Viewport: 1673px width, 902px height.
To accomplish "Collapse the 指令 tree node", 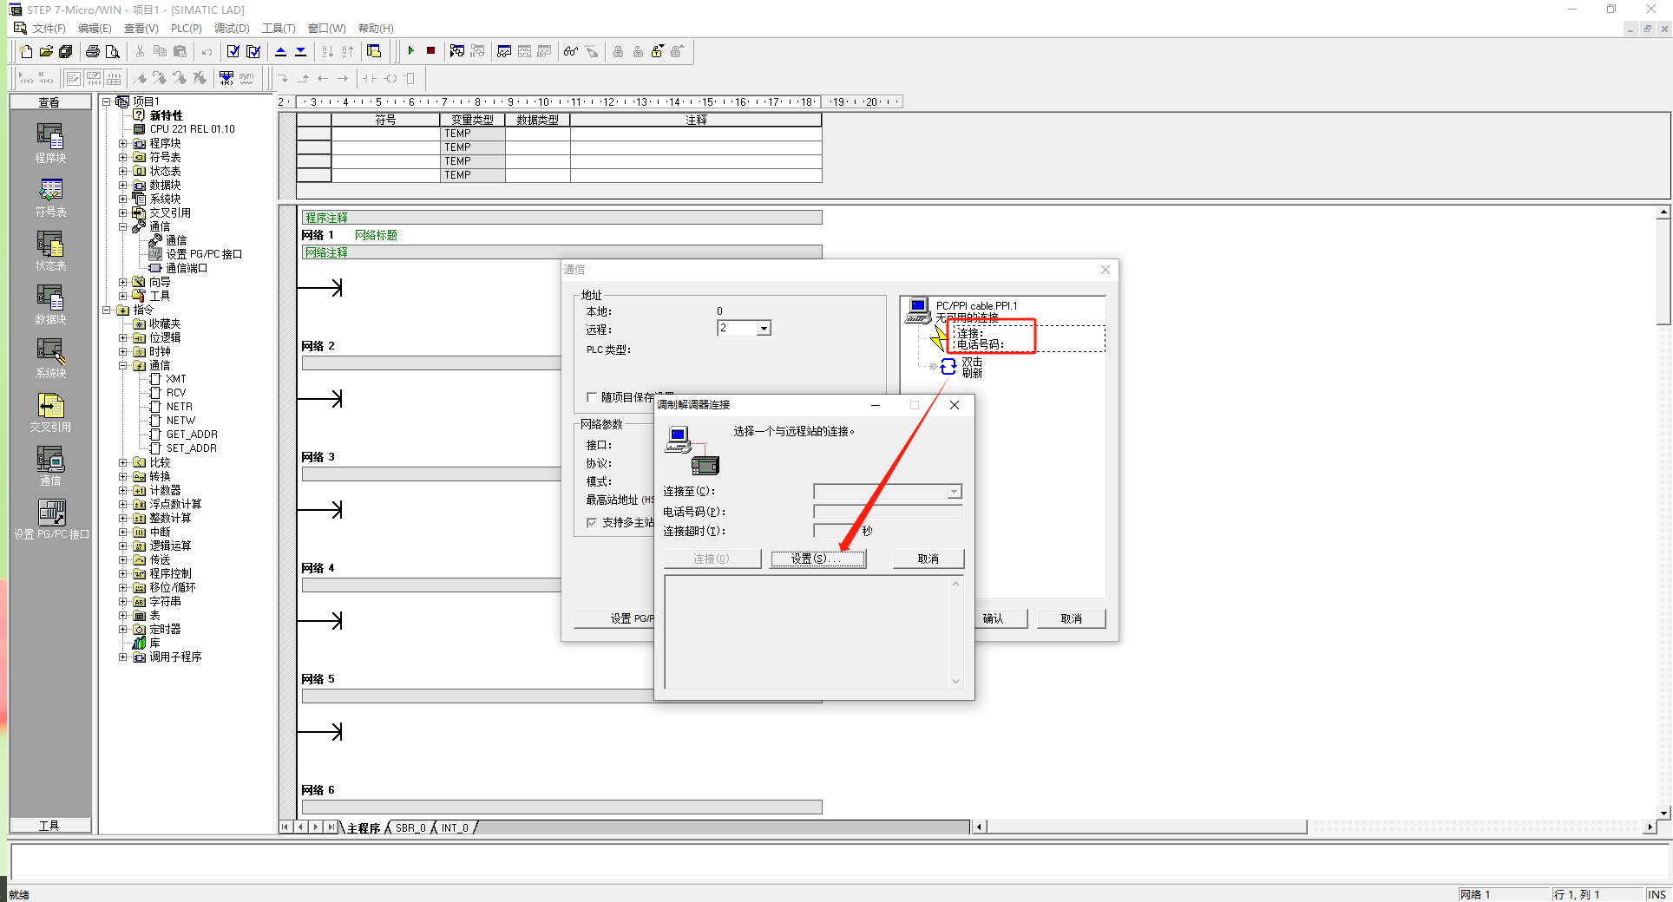I will (106, 310).
